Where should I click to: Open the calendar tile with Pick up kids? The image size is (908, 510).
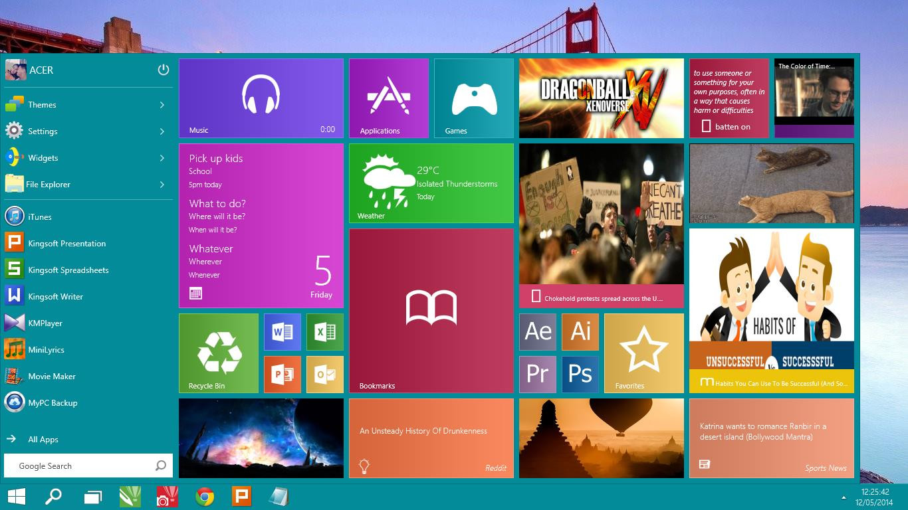[x=261, y=226]
